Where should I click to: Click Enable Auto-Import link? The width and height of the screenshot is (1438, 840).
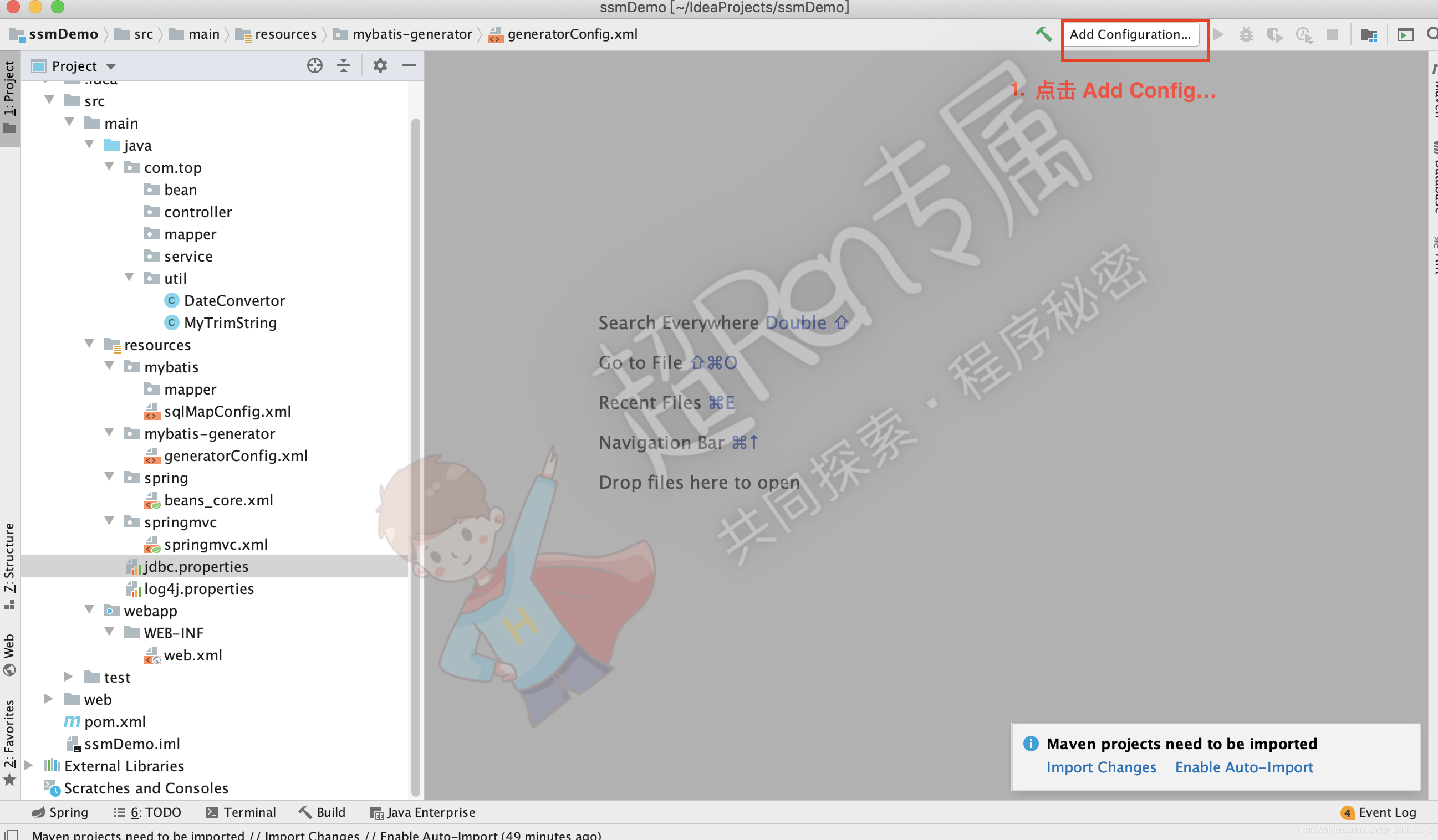1244,767
